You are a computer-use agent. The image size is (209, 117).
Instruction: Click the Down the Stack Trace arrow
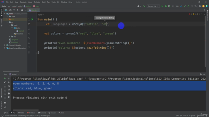9,82
